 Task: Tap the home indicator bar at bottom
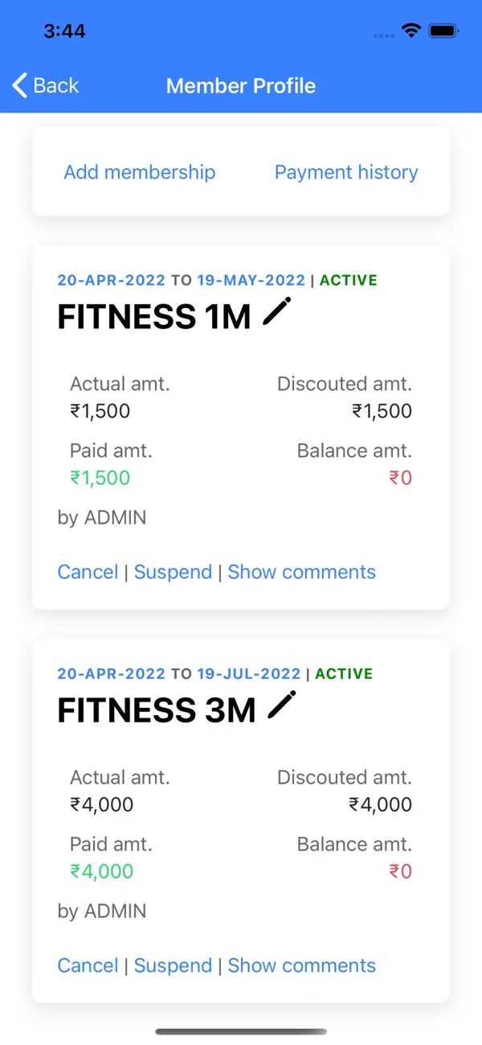241,1031
